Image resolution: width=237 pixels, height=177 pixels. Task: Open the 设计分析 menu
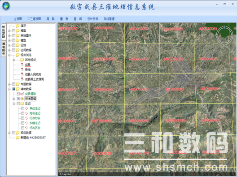[92, 19]
